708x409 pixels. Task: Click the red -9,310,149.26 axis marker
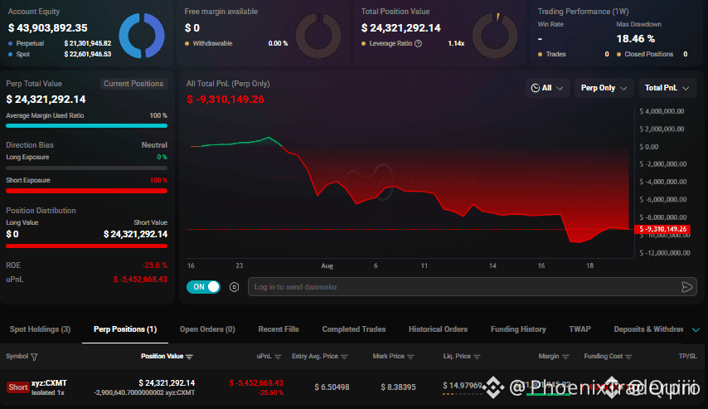click(662, 229)
